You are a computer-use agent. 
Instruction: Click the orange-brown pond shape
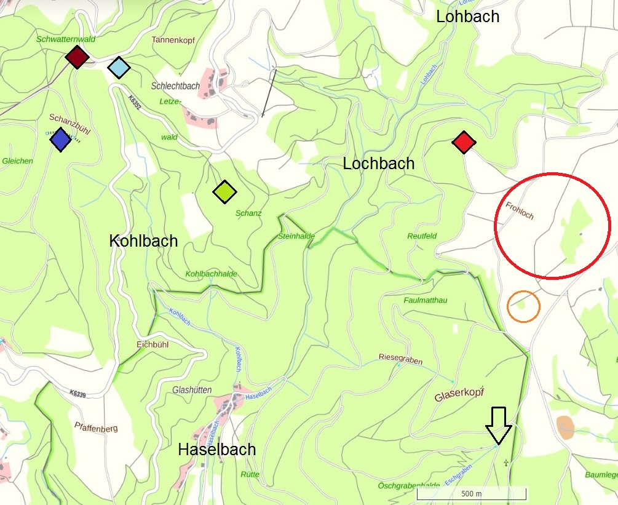566,427
